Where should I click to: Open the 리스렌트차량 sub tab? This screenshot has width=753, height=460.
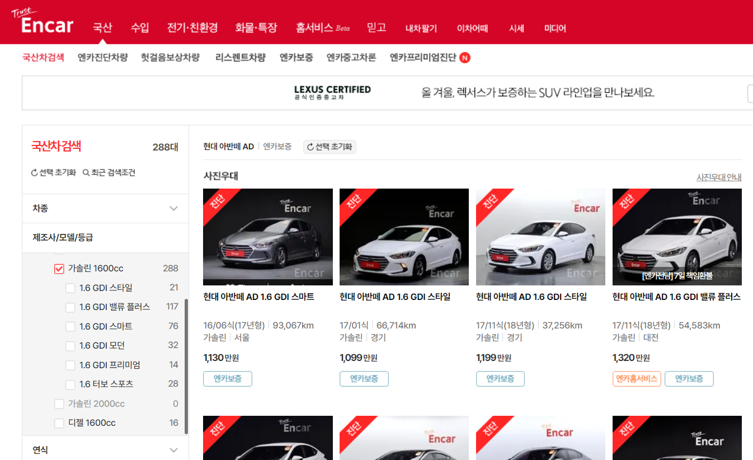tap(241, 57)
